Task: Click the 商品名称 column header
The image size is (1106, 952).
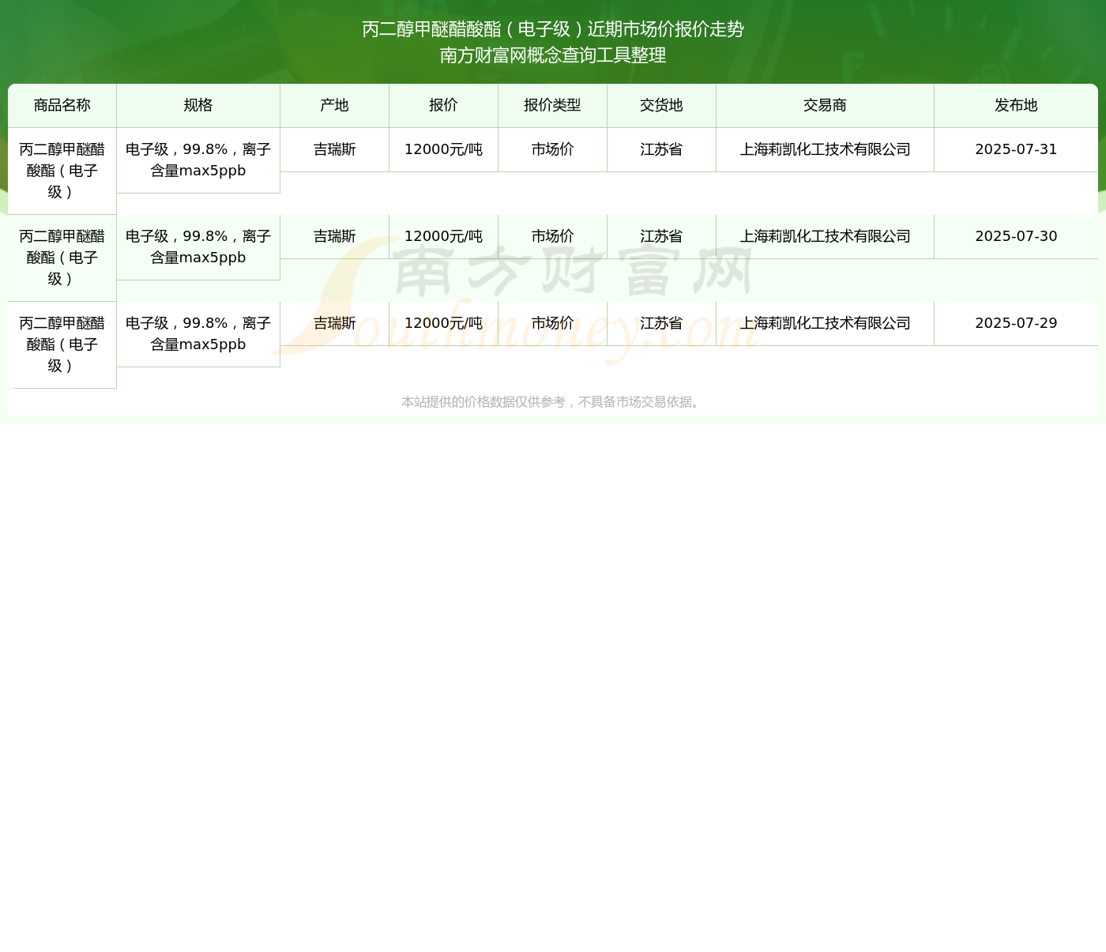Action: tap(62, 105)
